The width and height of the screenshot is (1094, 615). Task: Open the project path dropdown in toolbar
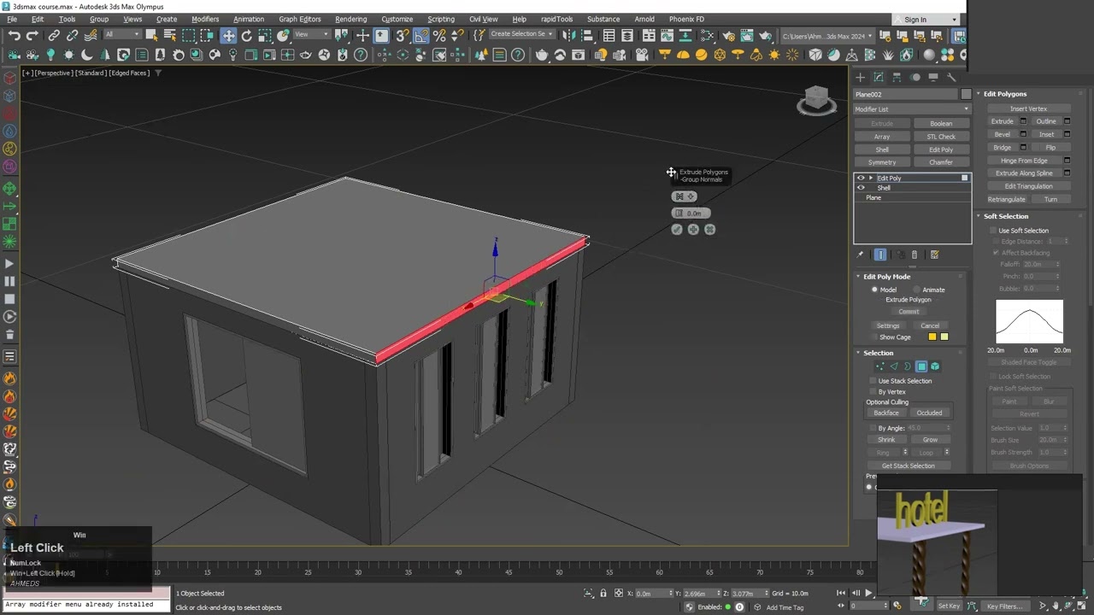pos(828,36)
